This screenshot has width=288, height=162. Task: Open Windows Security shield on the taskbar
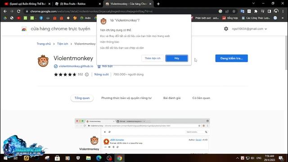point(78,158)
